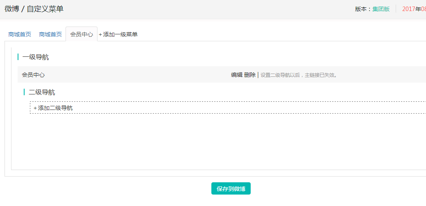Click the green bar beside 二级导航
This screenshot has height=206, width=426.
pyautogui.click(x=24, y=92)
